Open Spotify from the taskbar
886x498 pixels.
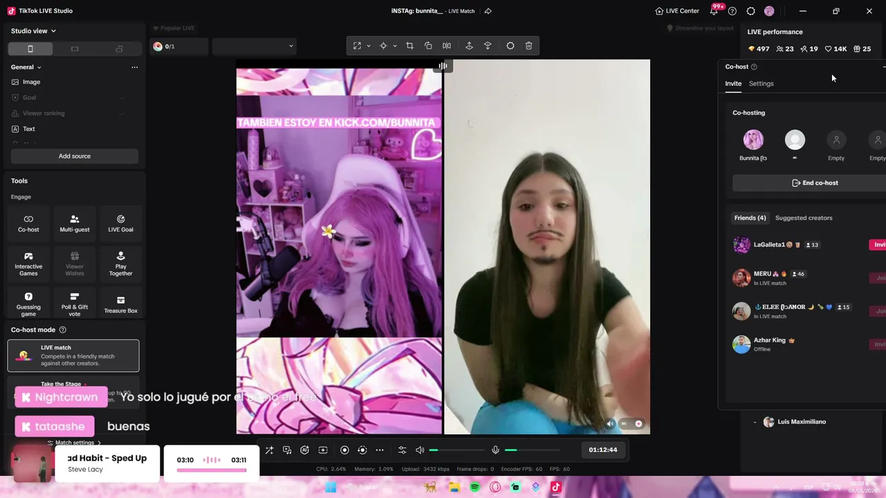click(x=475, y=487)
